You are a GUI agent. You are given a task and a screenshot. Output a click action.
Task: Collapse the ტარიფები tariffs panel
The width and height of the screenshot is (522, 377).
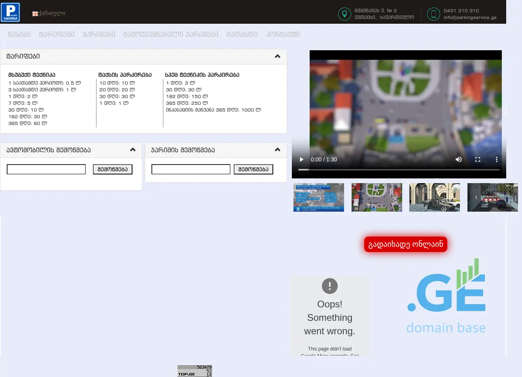[x=277, y=56]
